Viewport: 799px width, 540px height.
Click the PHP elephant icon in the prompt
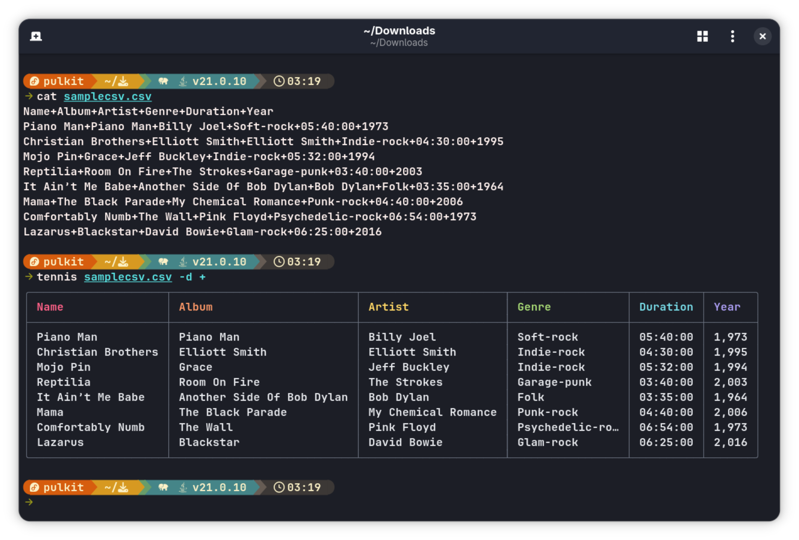click(x=163, y=81)
